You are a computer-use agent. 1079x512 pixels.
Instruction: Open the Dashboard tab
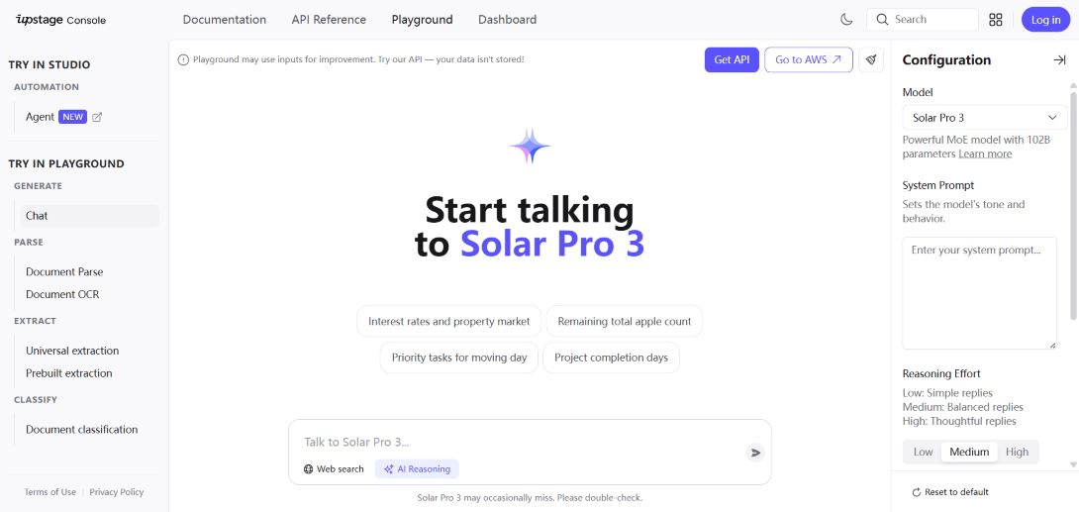pos(507,20)
